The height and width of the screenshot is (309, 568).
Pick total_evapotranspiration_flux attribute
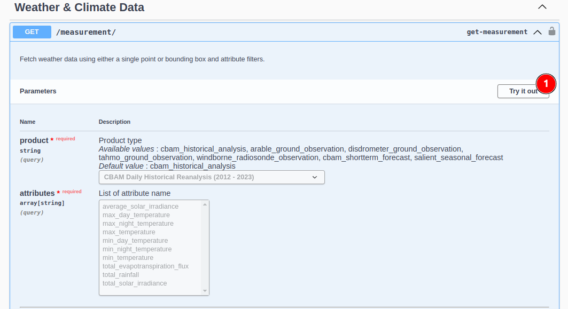[x=145, y=266]
